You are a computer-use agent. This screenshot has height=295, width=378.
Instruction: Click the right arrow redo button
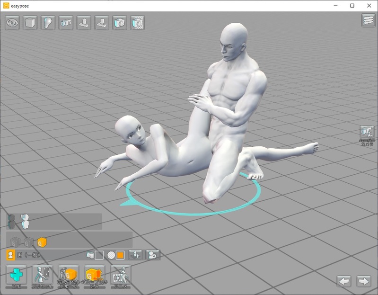point(363,281)
